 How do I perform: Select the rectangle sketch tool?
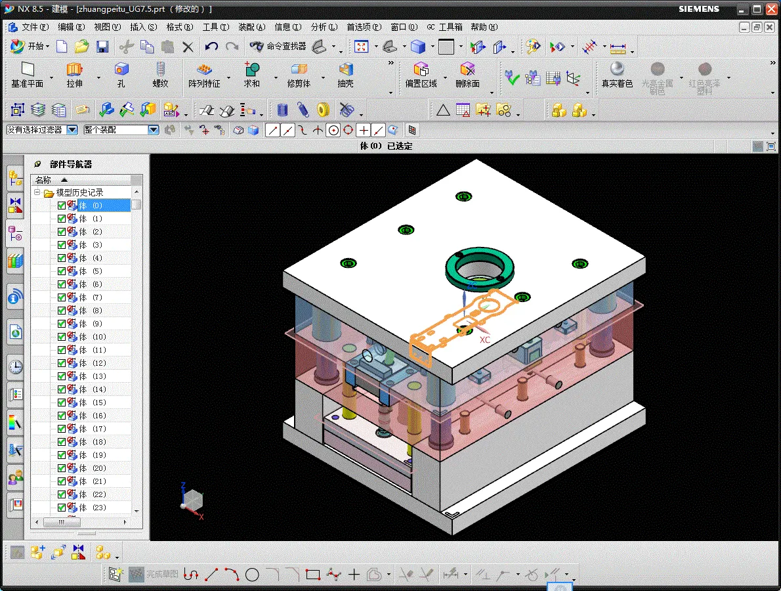coord(313,575)
